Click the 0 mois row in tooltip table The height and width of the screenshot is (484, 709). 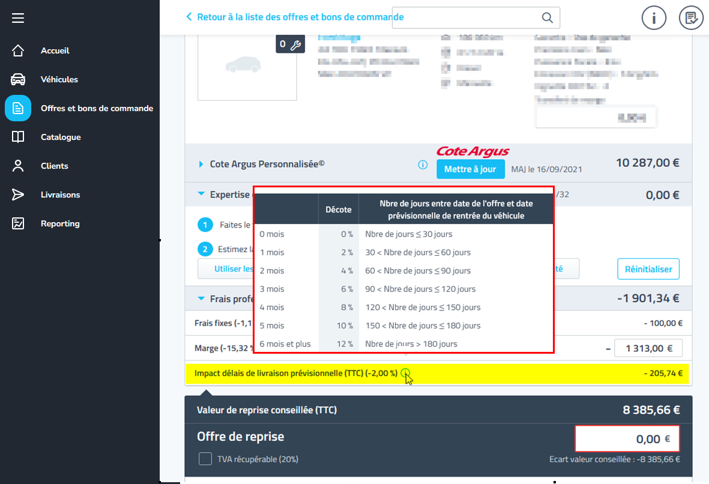403,234
